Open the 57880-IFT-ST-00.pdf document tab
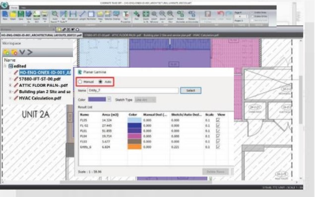This screenshot has height=197, width=315. [x=97, y=35]
